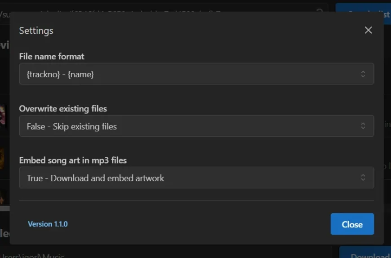Viewport: 391px width, 258px height.
Task: Focus the Music folder path field
Action: point(166,252)
